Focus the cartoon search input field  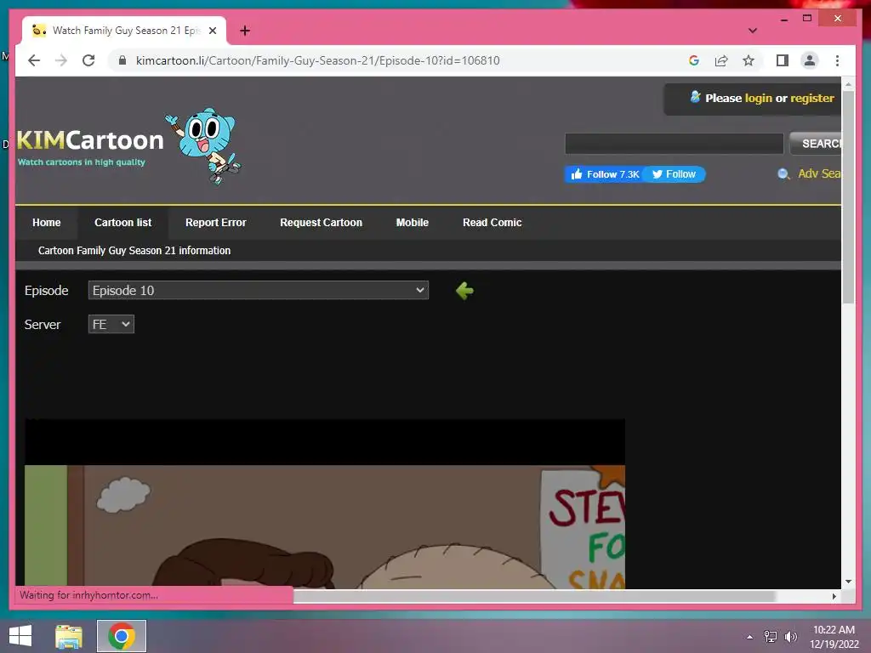pos(674,144)
